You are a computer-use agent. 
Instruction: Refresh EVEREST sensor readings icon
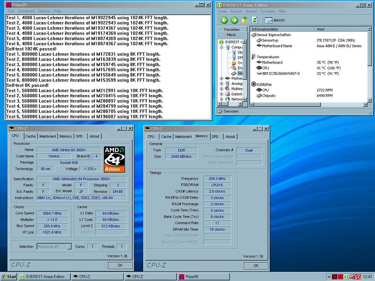click(x=255, y=20)
